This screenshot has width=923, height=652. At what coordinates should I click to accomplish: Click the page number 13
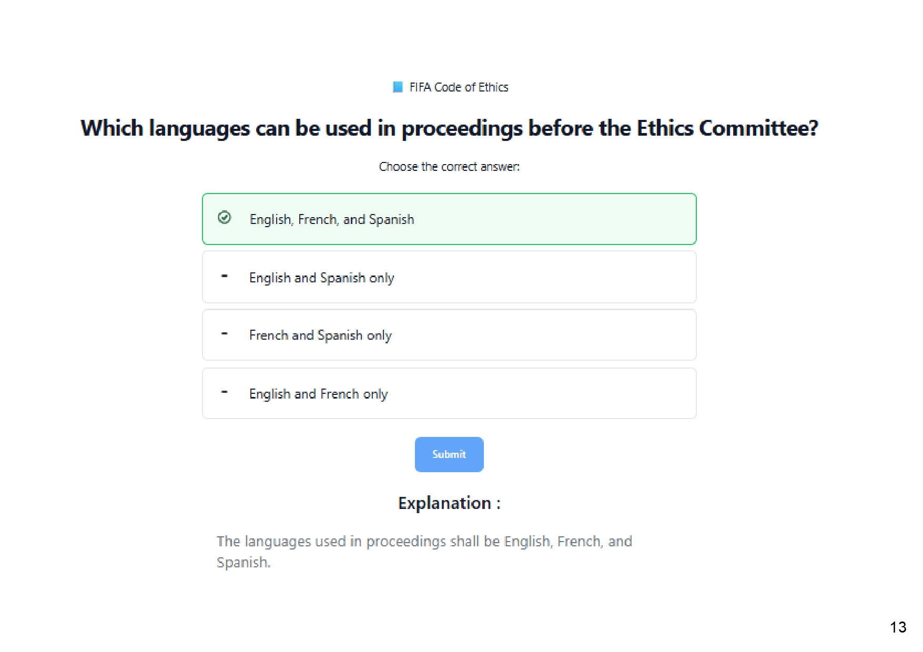[898, 627]
